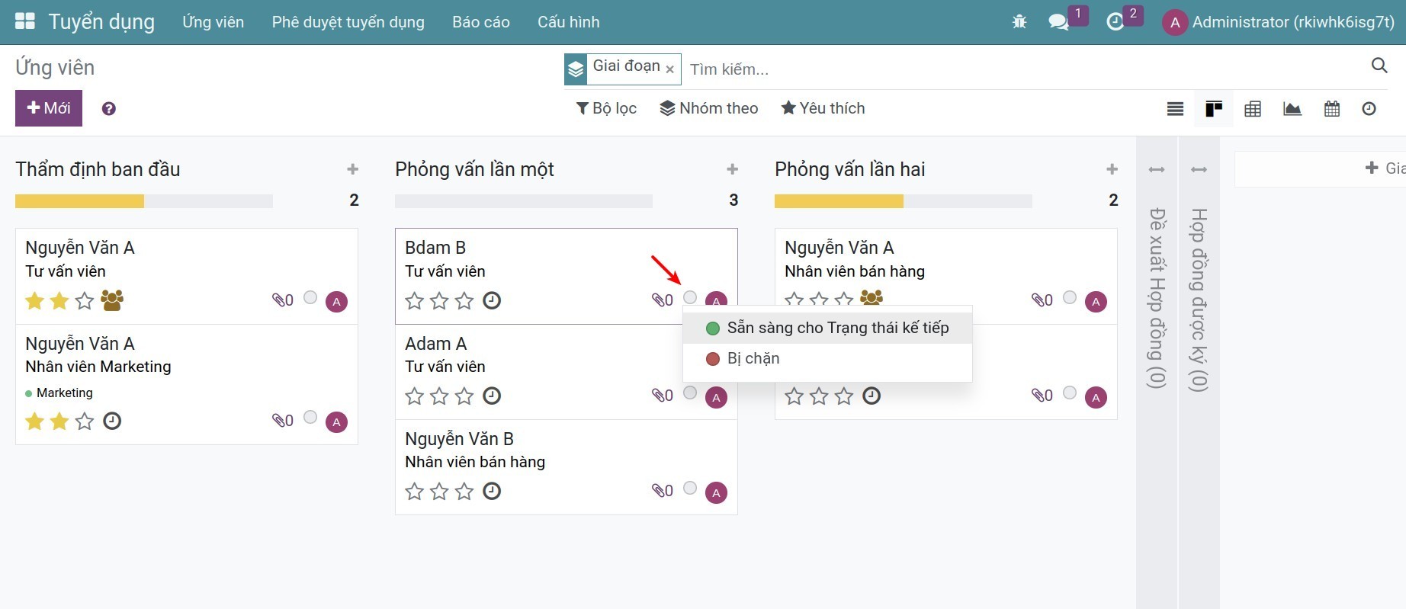Open the apps grid home menu
Viewport: 1406px width, 609px height.
(x=25, y=21)
